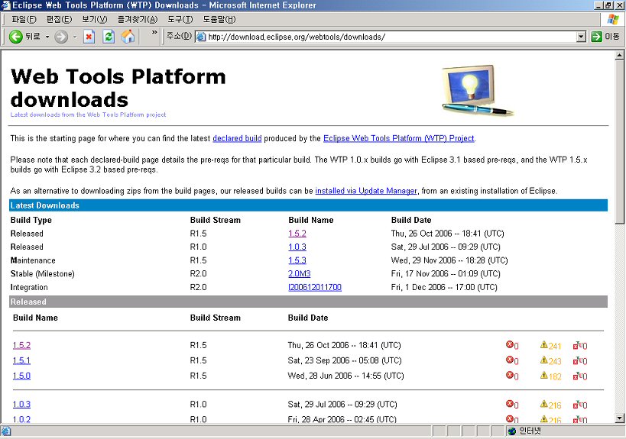The width and height of the screenshot is (626, 439).
Task: Click the 'Latest Downloads' blue section header
Action: tap(308, 205)
